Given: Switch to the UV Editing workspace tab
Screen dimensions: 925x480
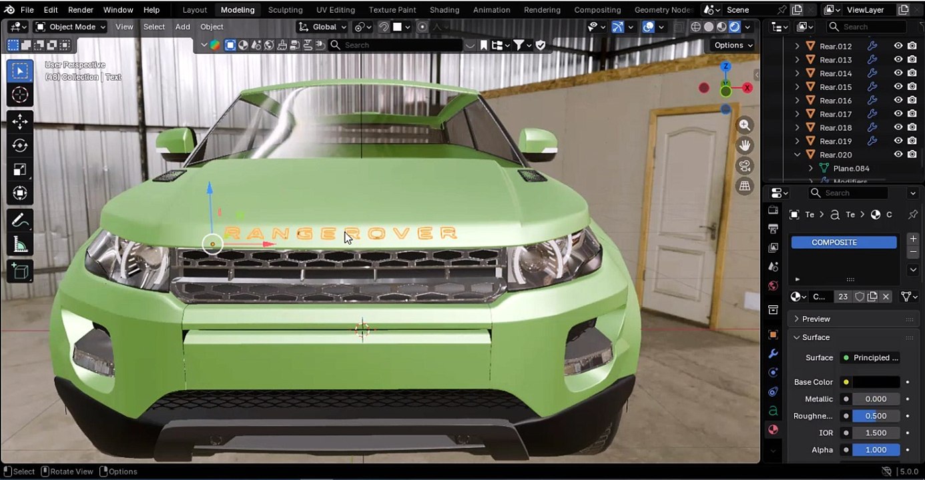Looking at the screenshot, I should (x=336, y=10).
